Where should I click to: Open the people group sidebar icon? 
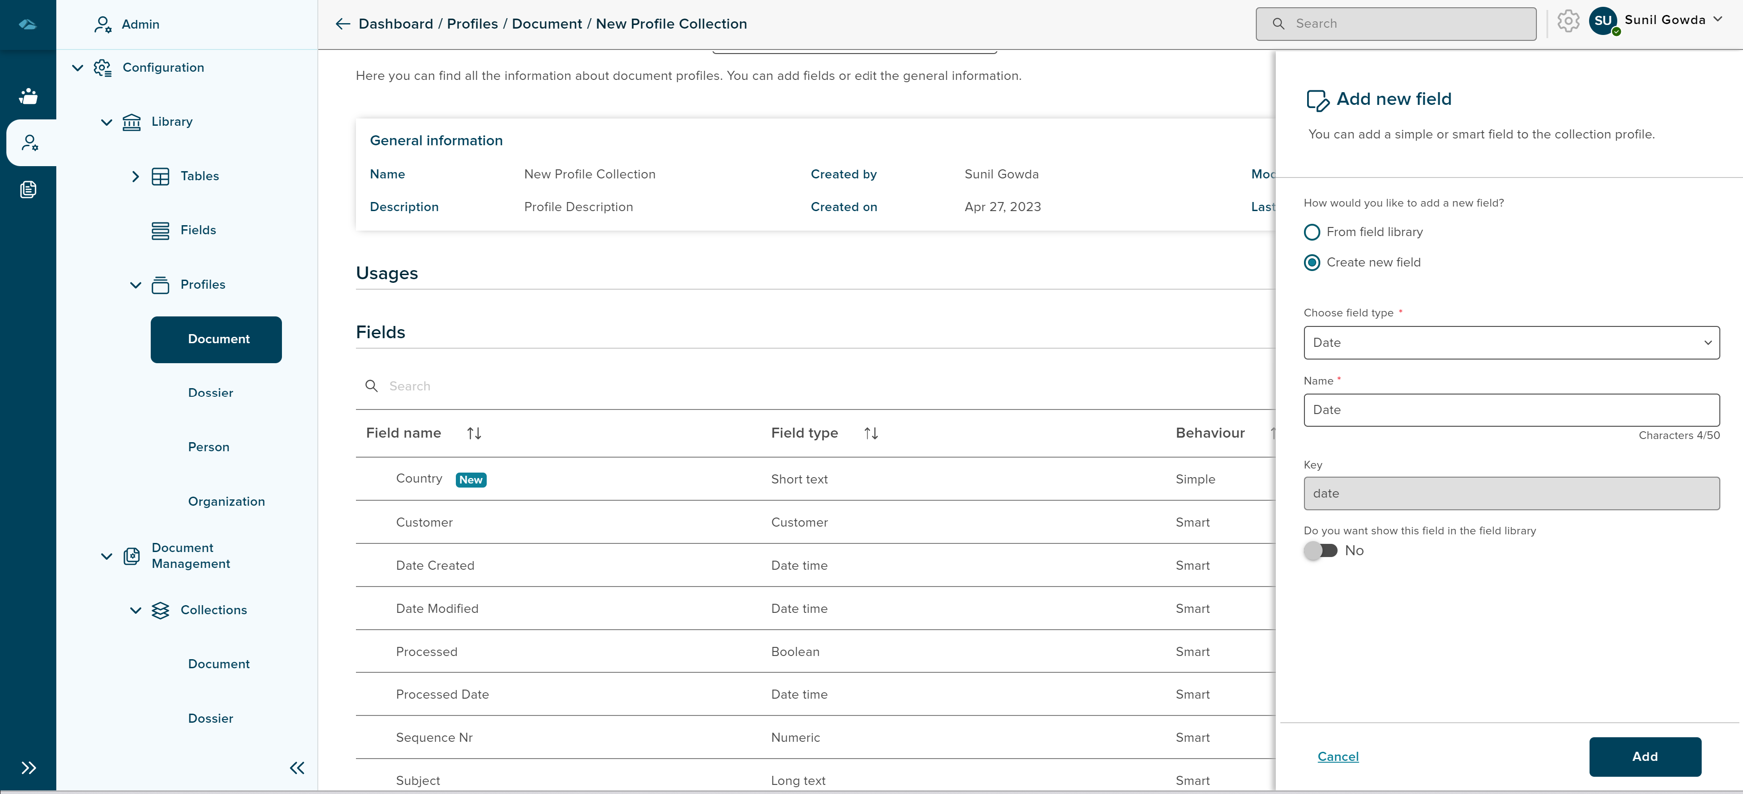pos(28,96)
